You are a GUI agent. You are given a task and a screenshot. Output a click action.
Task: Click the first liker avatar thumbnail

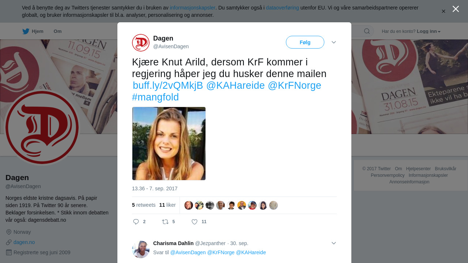point(189,205)
